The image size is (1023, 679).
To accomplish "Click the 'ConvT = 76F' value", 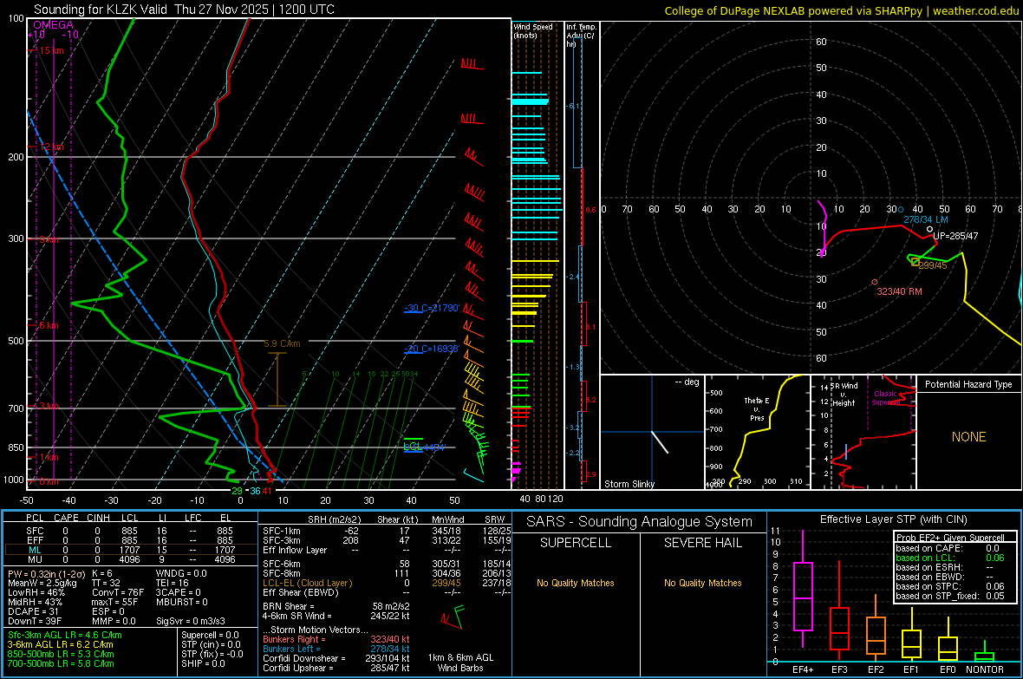I will [x=118, y=593].
